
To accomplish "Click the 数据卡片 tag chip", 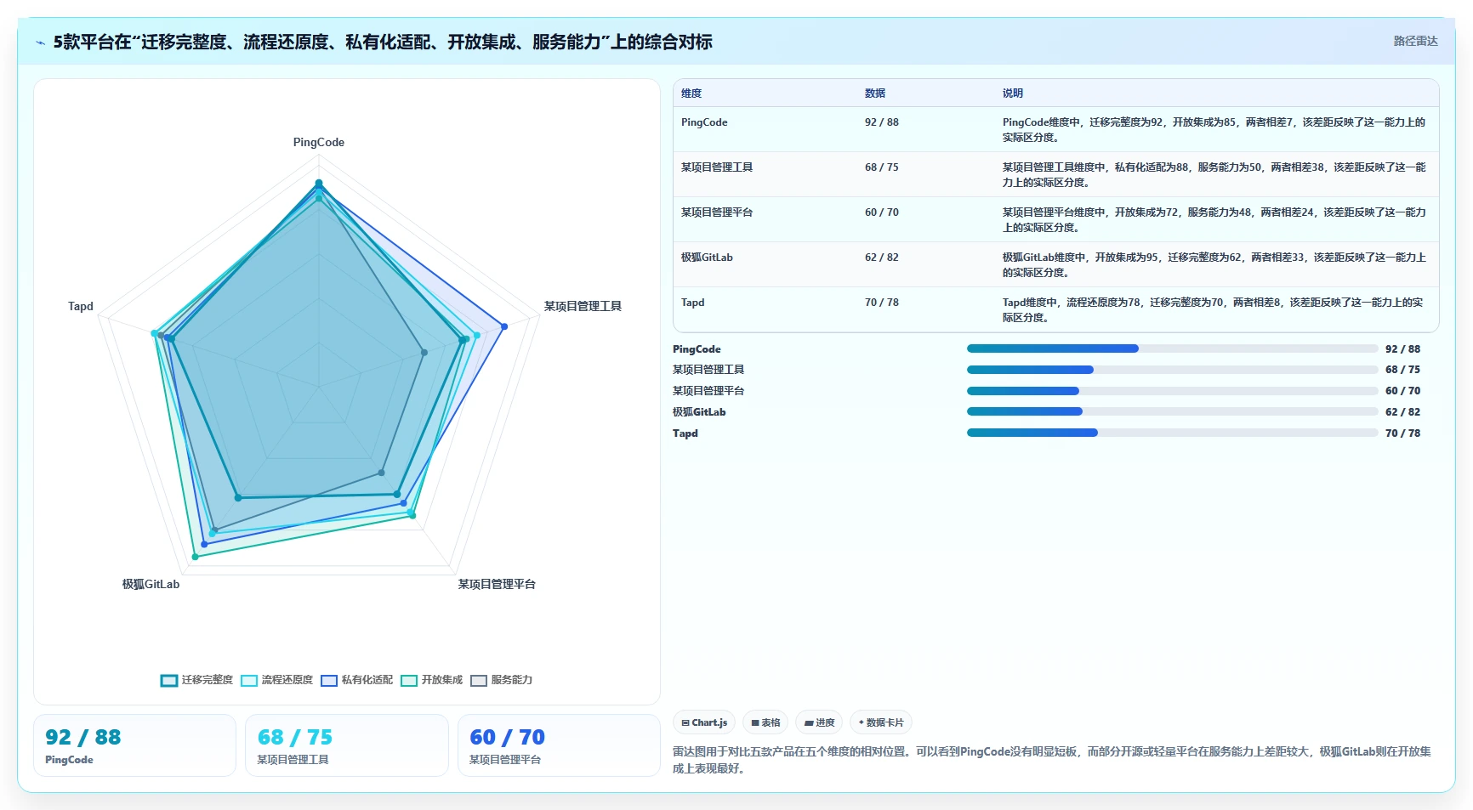I will 881,722.
